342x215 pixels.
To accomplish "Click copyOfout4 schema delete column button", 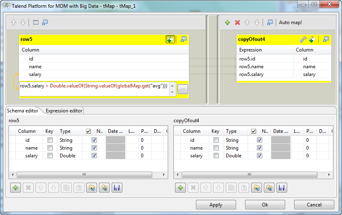I will click(x=193, y=188).
